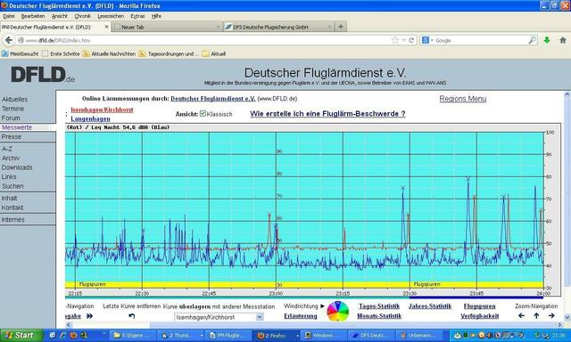
Task: Bookmark this page with the star icon
Action: pos(395,40)
